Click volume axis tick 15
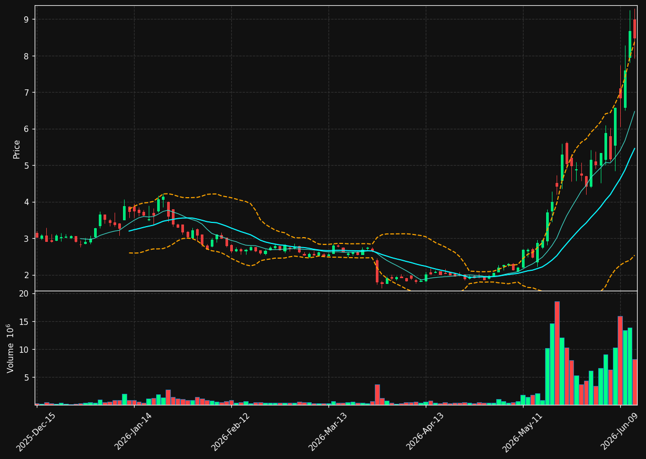The width and height of the screenshot is (646, 459). point(24,322)
